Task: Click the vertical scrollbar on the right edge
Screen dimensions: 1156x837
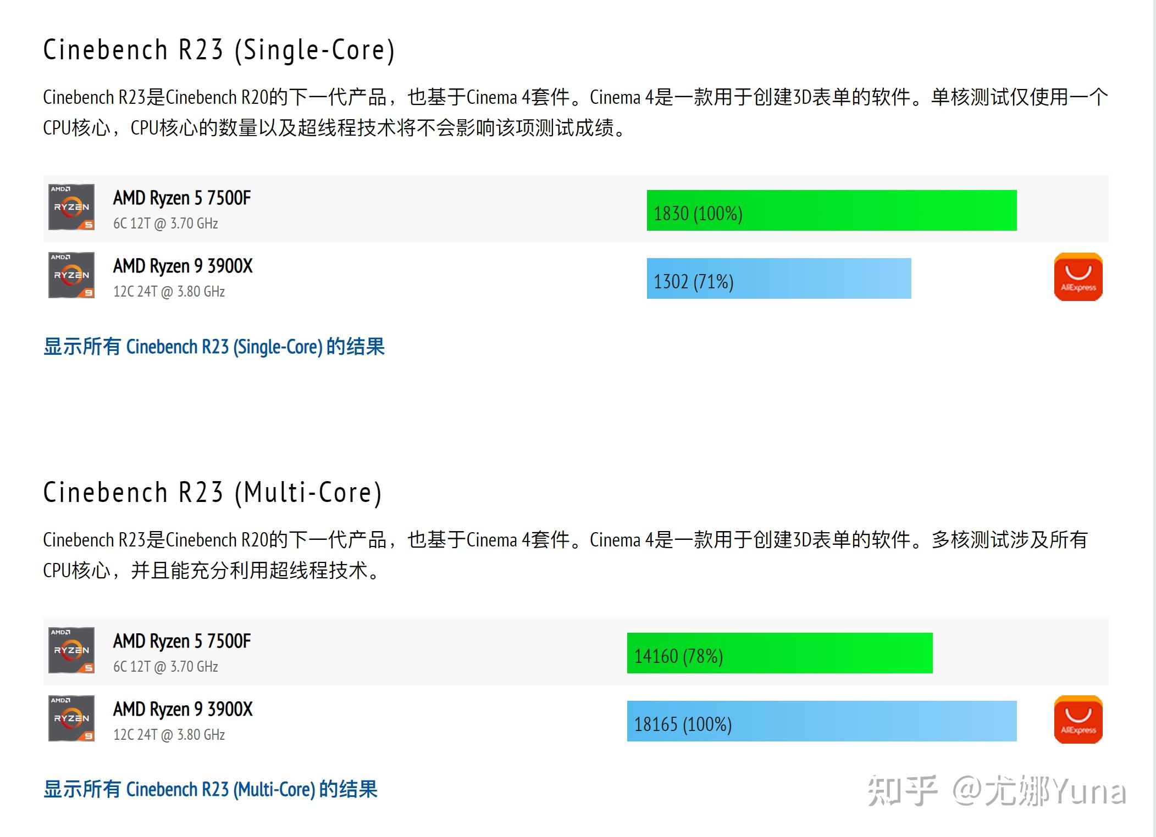Action: pyautogui.click(x=1153, y=418)
